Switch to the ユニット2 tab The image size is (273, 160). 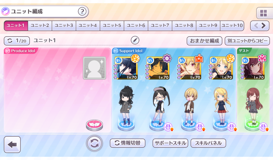coord(40,26)
